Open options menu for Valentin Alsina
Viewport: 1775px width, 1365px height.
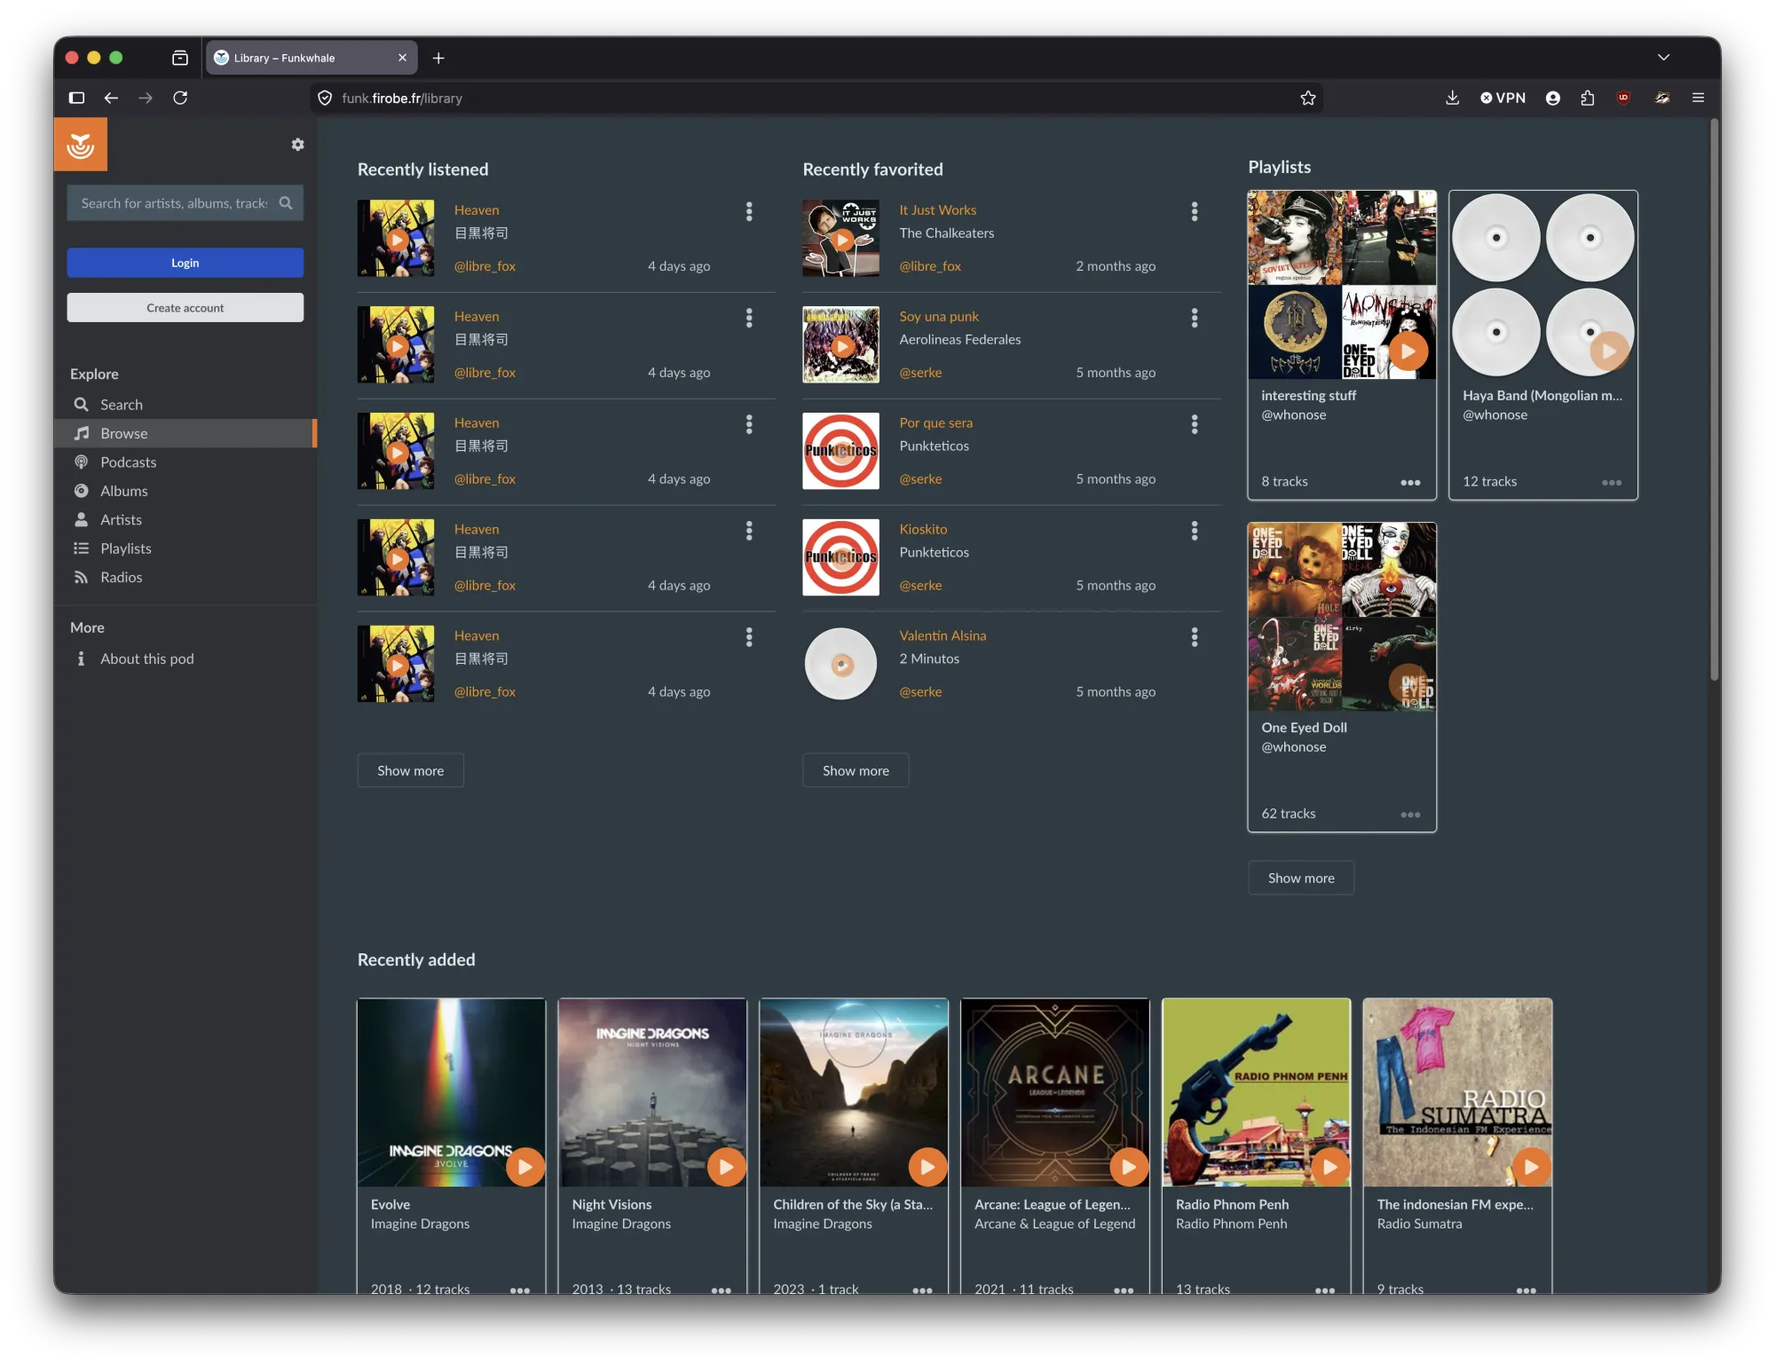point(1195,637)
